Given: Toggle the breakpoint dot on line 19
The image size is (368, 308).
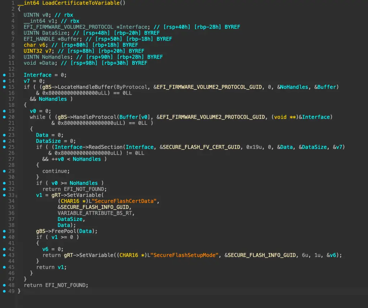Looking at the screenshot, I should [4, 111].
